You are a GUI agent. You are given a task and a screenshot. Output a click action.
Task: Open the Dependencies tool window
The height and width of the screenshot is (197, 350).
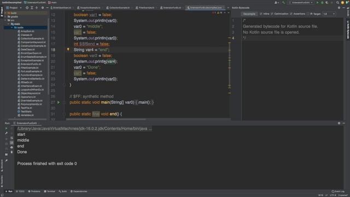[79, 192]
